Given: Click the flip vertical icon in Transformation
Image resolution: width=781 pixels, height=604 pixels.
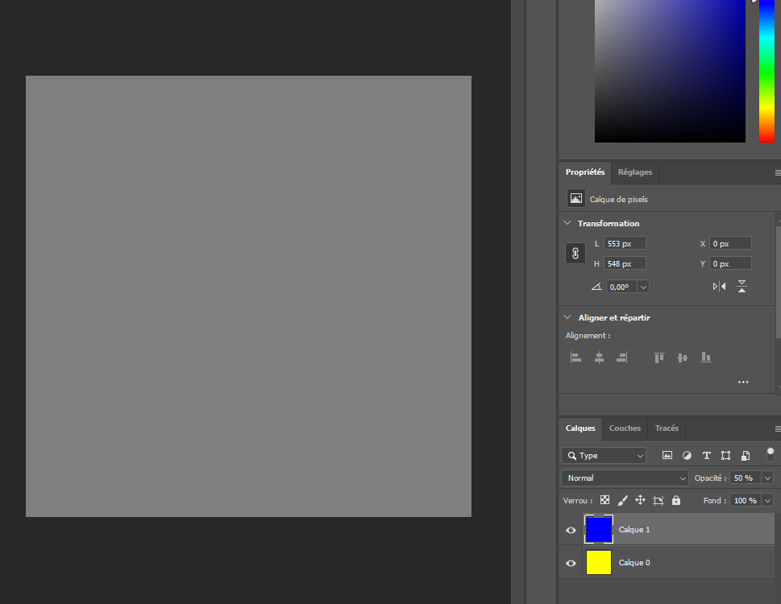Looking at the screenshot, I should 742,287.
